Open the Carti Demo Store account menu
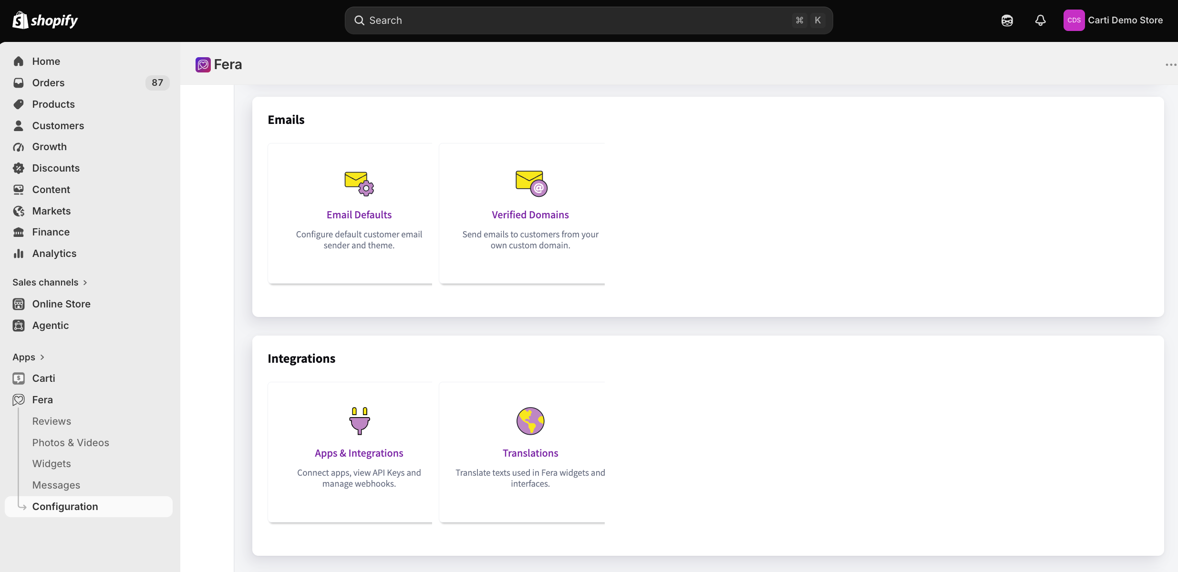 click(1114, 20)
